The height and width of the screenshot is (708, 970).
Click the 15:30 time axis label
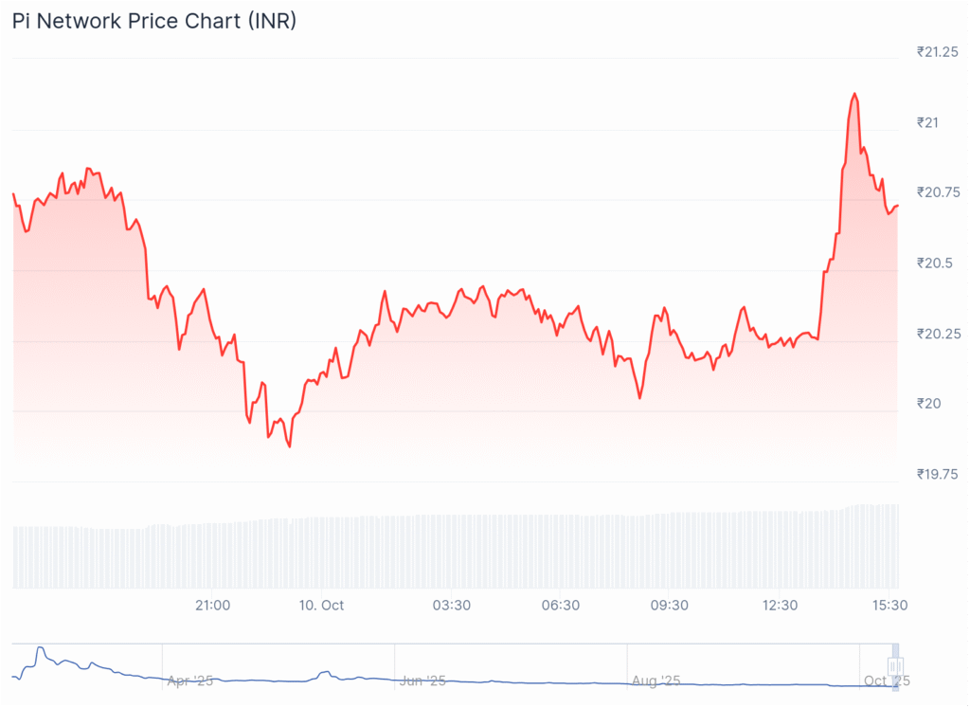click(890, 605)
